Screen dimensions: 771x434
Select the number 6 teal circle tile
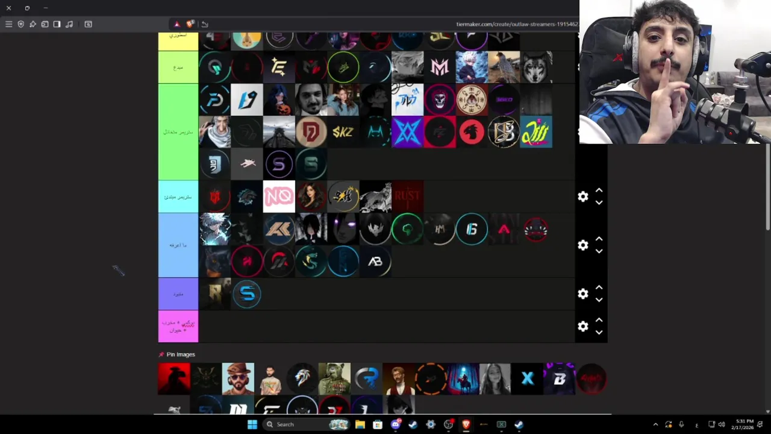pos(472,229)
